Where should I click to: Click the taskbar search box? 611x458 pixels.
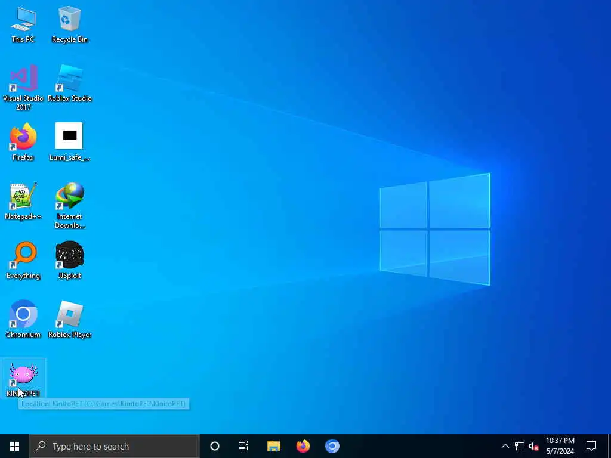click(x=114, y=446)
